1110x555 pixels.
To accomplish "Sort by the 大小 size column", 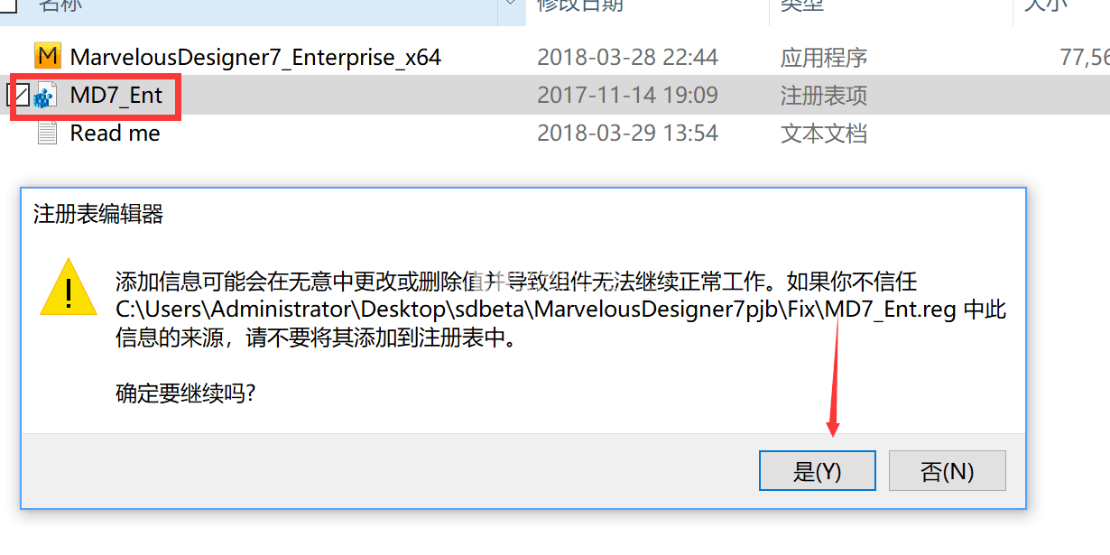I will [x=1047, y=5].
